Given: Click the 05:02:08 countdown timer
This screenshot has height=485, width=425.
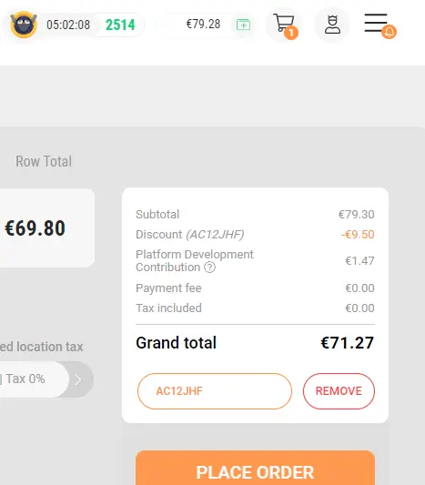Looking at the screenshot, I should (68, 25).
